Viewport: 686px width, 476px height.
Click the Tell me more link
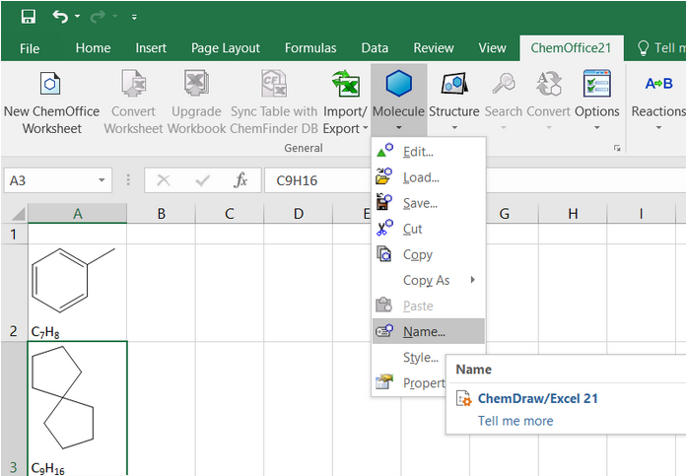click(x=515, y=421)
